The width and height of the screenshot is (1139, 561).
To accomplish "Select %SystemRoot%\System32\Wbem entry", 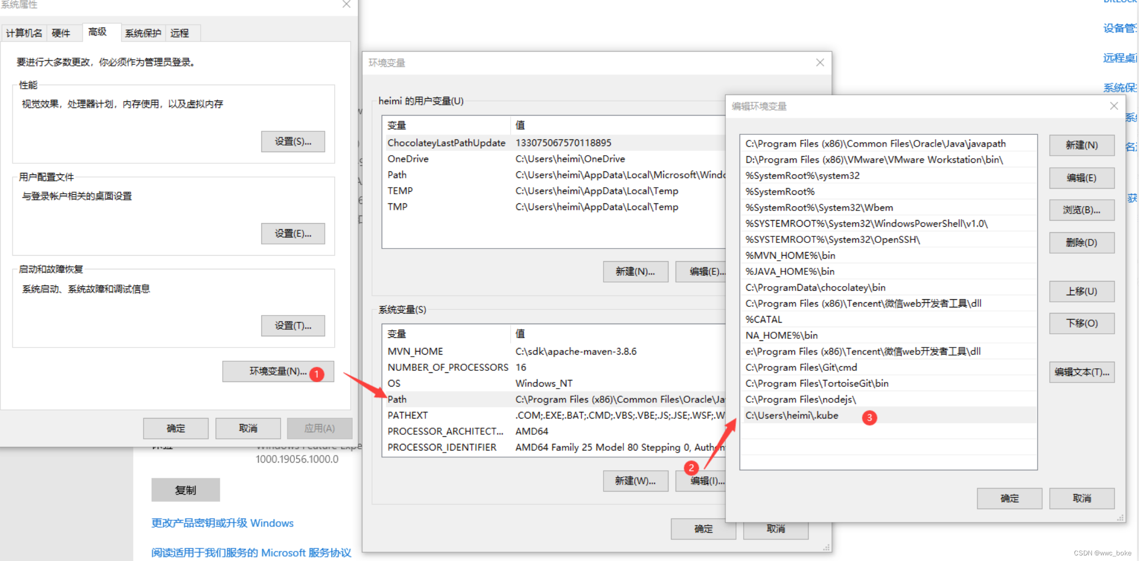I will [x=888, y=207].
